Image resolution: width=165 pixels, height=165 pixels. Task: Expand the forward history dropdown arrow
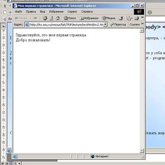tap(40, 18)
